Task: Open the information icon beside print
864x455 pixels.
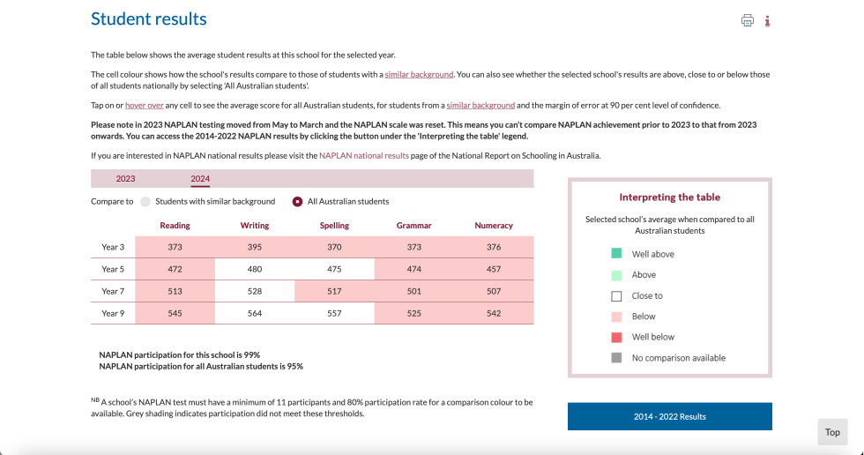Action: (x=767, y=21)
